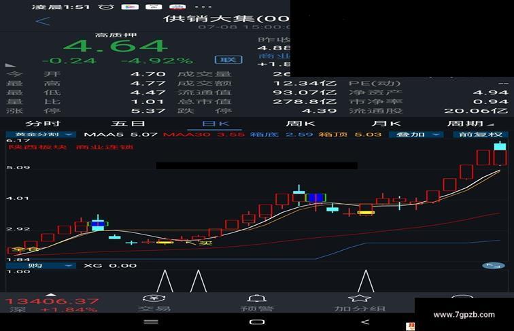Screen dimensions: 514x331
Task: Open the 周期 period dropdown
Action: 470,124
